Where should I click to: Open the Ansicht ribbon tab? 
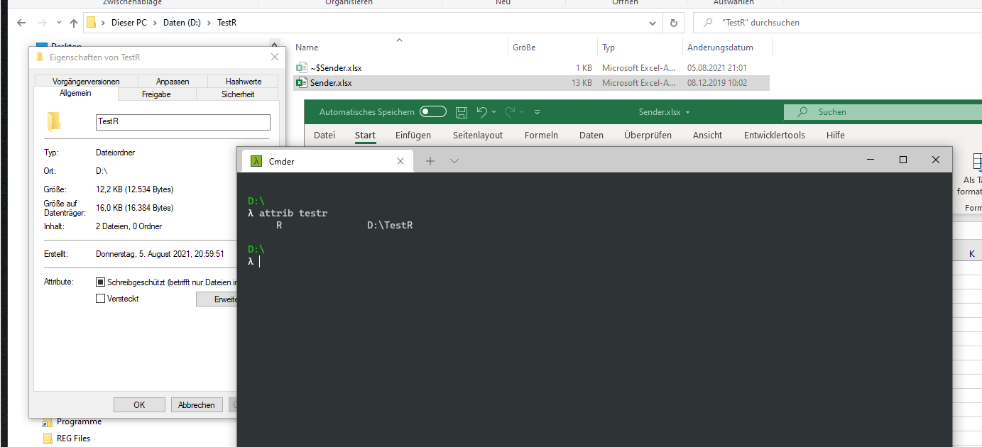(x=707, y=135)
